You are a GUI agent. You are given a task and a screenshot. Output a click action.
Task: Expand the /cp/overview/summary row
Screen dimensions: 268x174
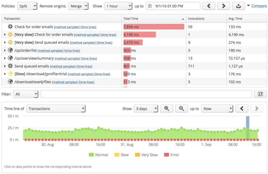5,58
